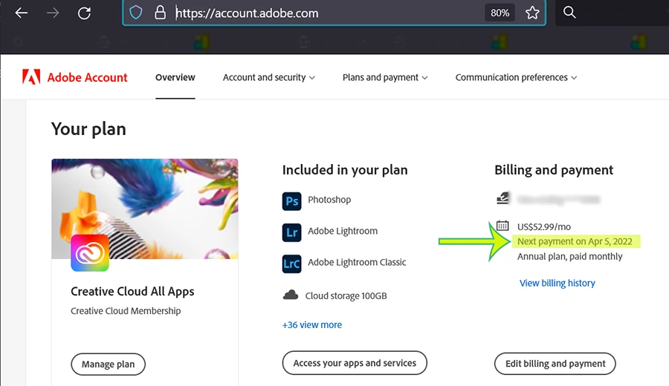Image resolution: width=669 pixels, height=386 pixels.
Task: Expand the Account and security chevron
Action: click(312, 78)
